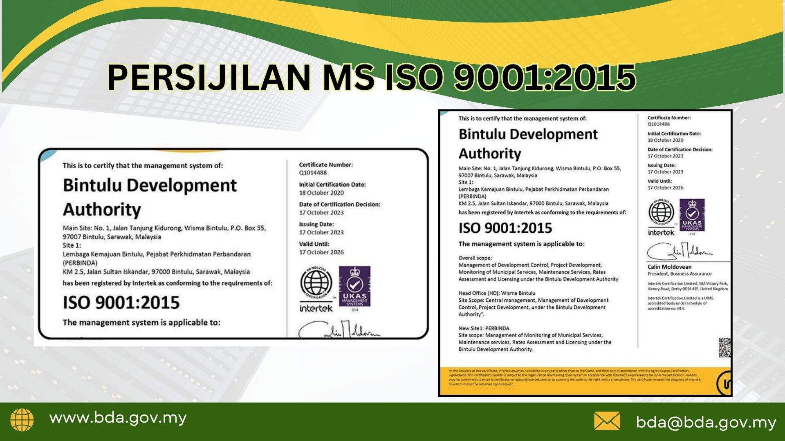Click the globe icon beside website address
Image resolution: width=785 pixels, height=441 pixels.
[x=22, y=419]
